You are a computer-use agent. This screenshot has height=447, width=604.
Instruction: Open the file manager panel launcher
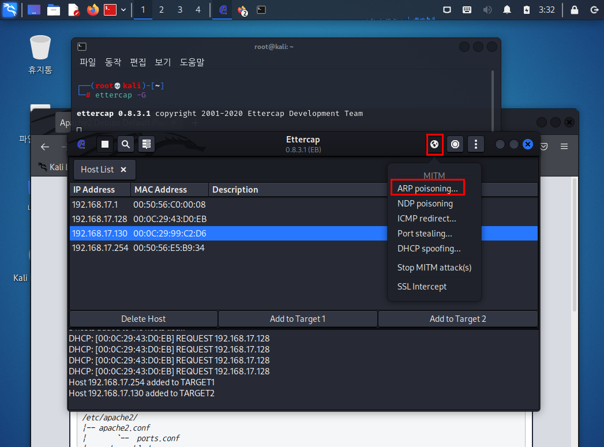[54, 10]
